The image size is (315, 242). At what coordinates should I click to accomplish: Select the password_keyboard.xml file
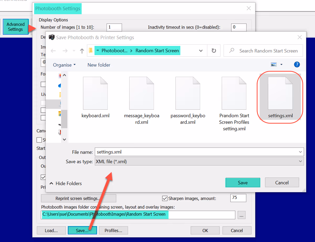[x=188, y=100]
